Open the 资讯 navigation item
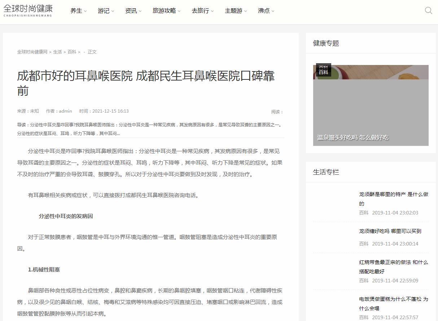The image size is (438, 321). [x=131, y=11]
